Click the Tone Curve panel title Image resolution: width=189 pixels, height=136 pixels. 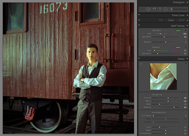tap(178, 15)
